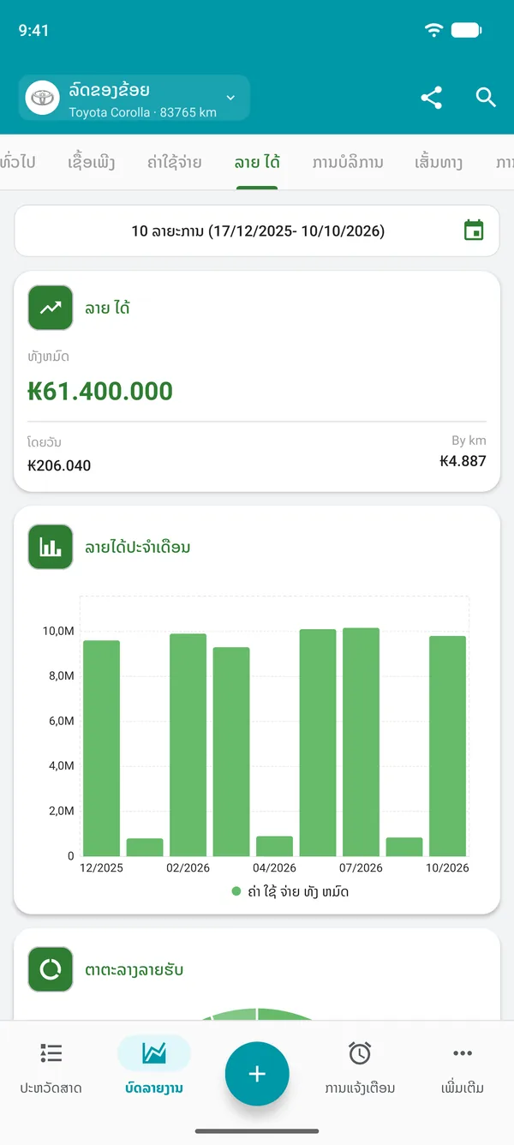Viewport: 514px width, 1145px height.
Task: Tap the By km label
Action: [469, 441]
